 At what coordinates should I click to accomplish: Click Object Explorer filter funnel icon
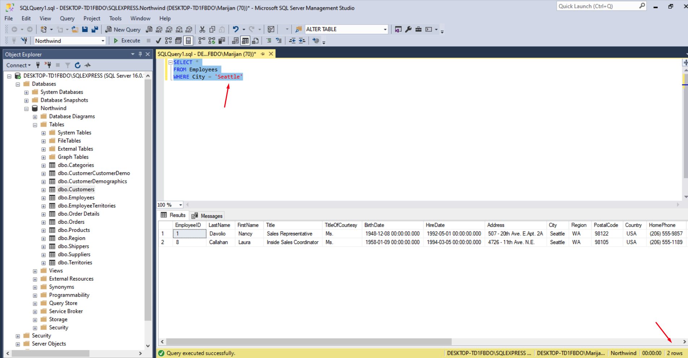pyautogui.click(x=68, y=65)
